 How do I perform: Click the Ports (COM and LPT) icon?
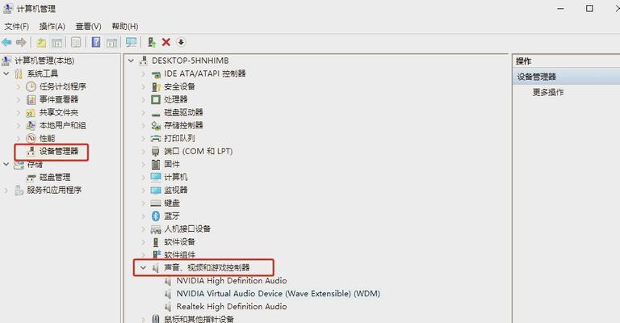[x=156, y=152]
